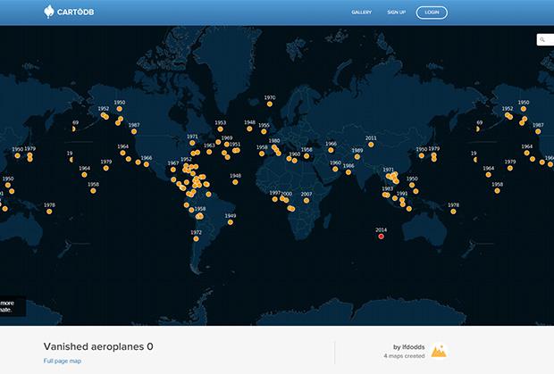Visit the lfodds author profile link
Screen dimensions: 554x374
pyautogui.click(x=409, y=346)
